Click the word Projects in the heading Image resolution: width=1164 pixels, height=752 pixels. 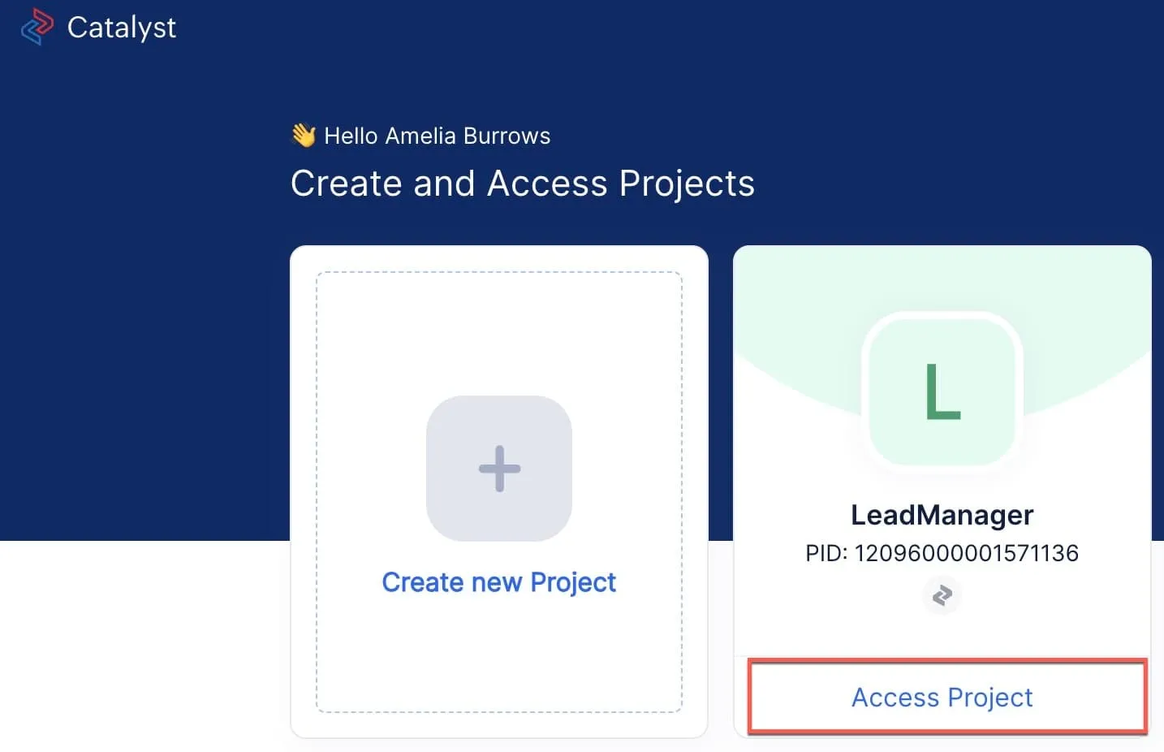[687, 184]
